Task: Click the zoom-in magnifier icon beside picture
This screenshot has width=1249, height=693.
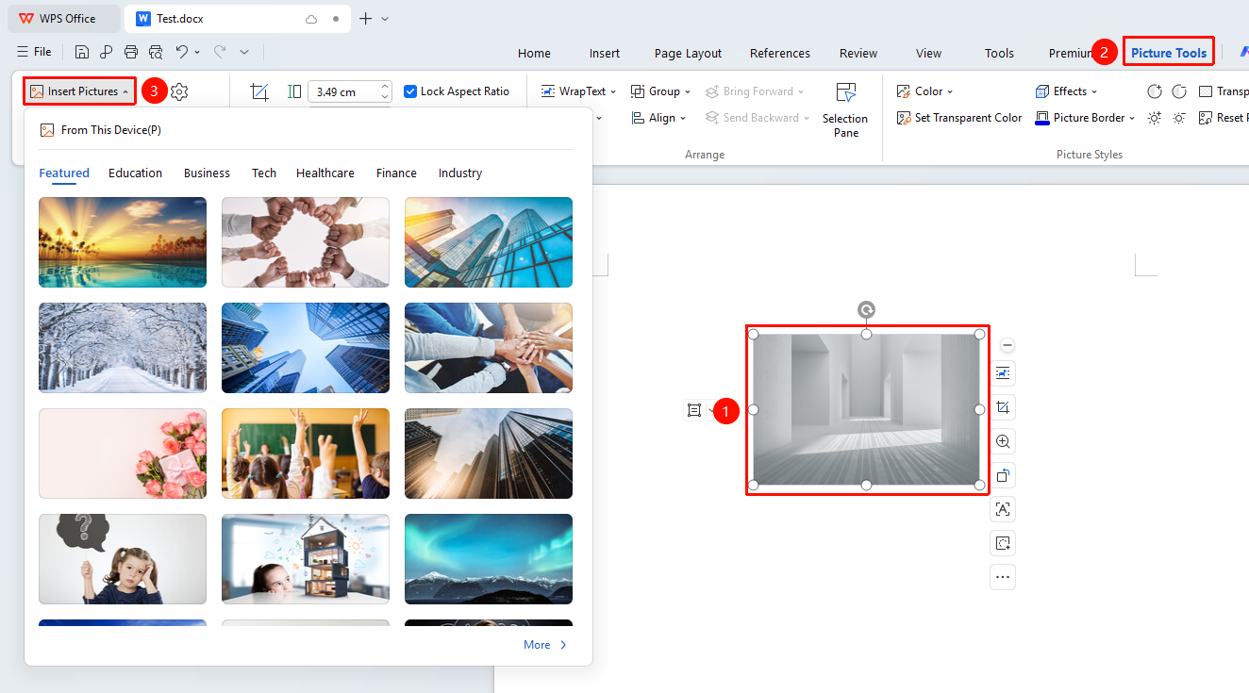Action: click(1003, 441)
